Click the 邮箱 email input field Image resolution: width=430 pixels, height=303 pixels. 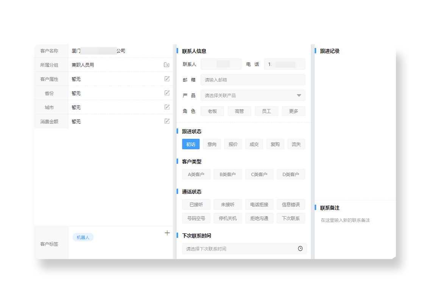[x=253, y=80]
